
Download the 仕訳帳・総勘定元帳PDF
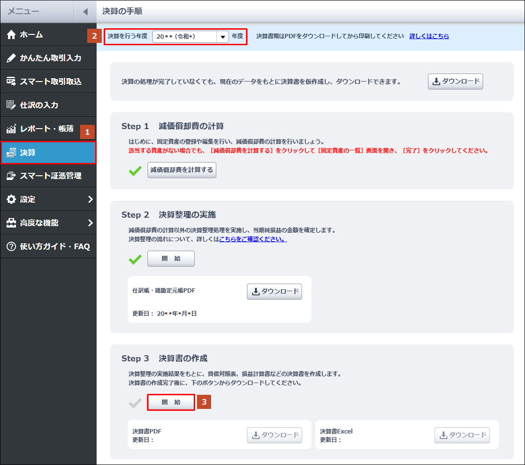pyautogui.click(x=274, y=292)
